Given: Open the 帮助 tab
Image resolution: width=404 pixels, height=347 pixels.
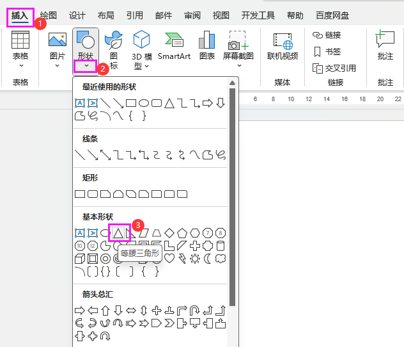Looking at the screenshot, I should click(x=295, y=15).
